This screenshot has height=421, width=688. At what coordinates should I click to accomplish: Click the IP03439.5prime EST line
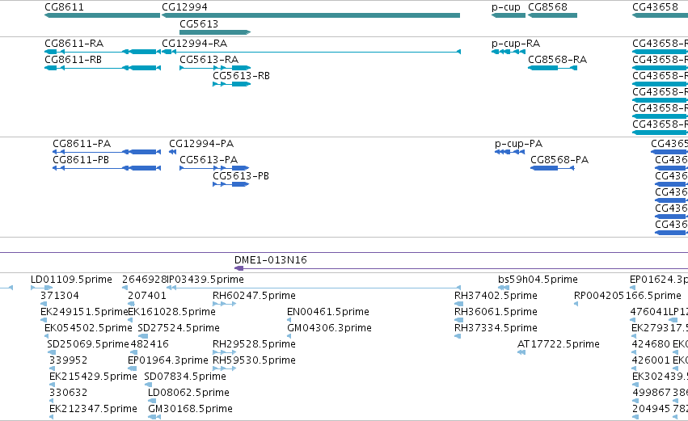314,288
